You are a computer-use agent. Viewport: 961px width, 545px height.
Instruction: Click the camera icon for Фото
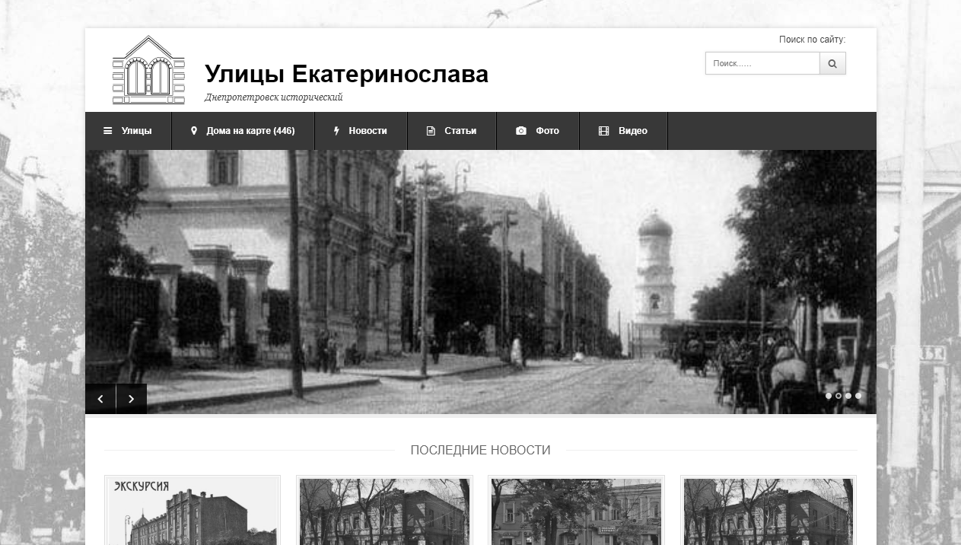521,131
